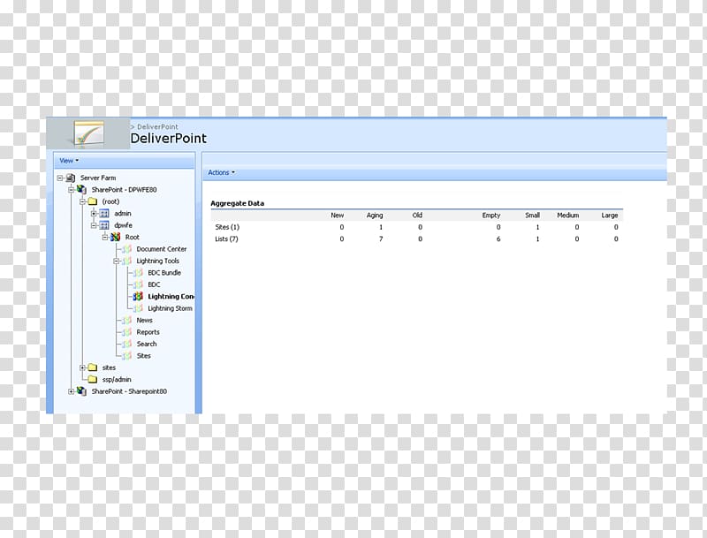
Task: Click the Sites (1) row label
Action: [x=227, y=227]
